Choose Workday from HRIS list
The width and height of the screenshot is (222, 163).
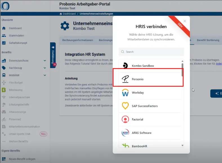click(x=150, y=92)
